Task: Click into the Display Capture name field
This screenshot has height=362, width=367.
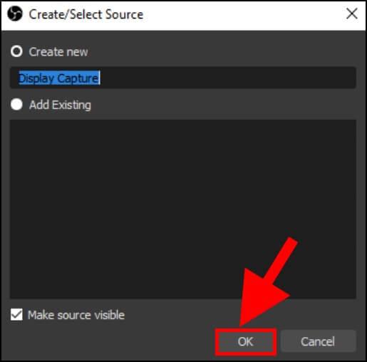Action: pos(182,78)
